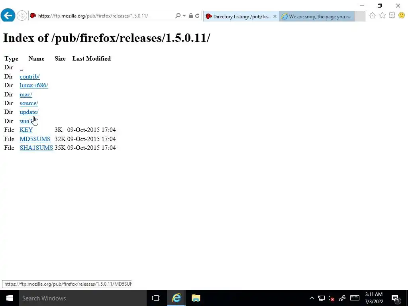Screen dimensions: 408x306
Task: Click the 'Last Modified' column header
Action: pos(92,59)
